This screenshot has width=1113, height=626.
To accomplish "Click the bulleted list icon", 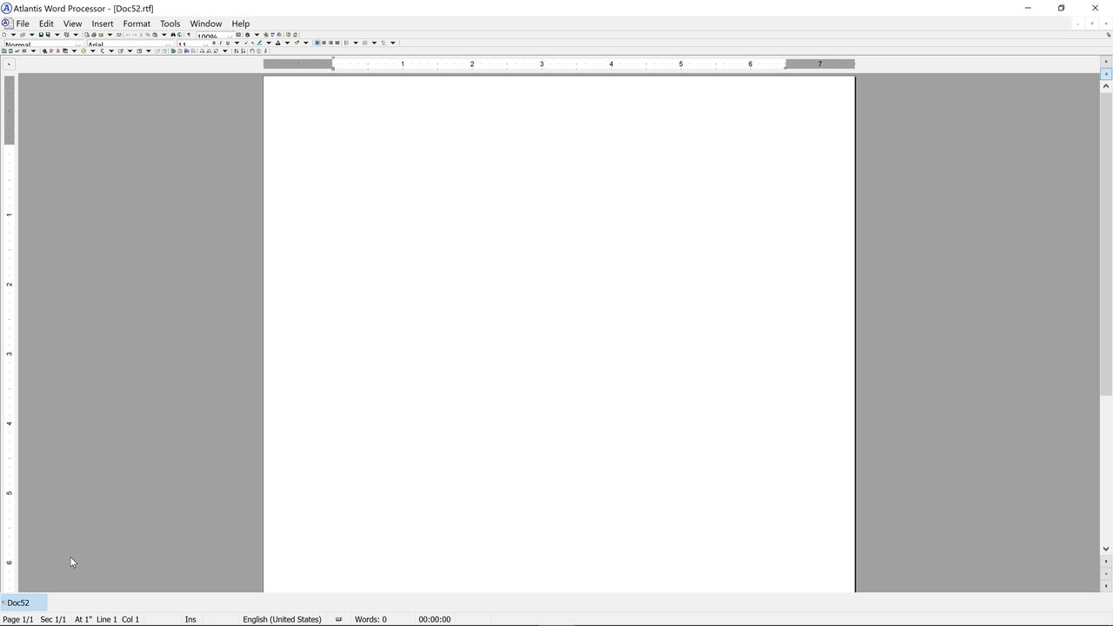I will point(347,43).
